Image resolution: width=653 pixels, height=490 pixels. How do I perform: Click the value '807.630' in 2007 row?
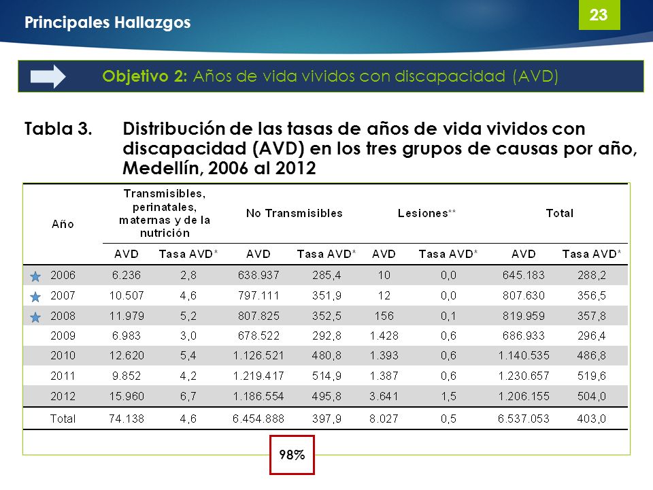(x=524, y=296)
